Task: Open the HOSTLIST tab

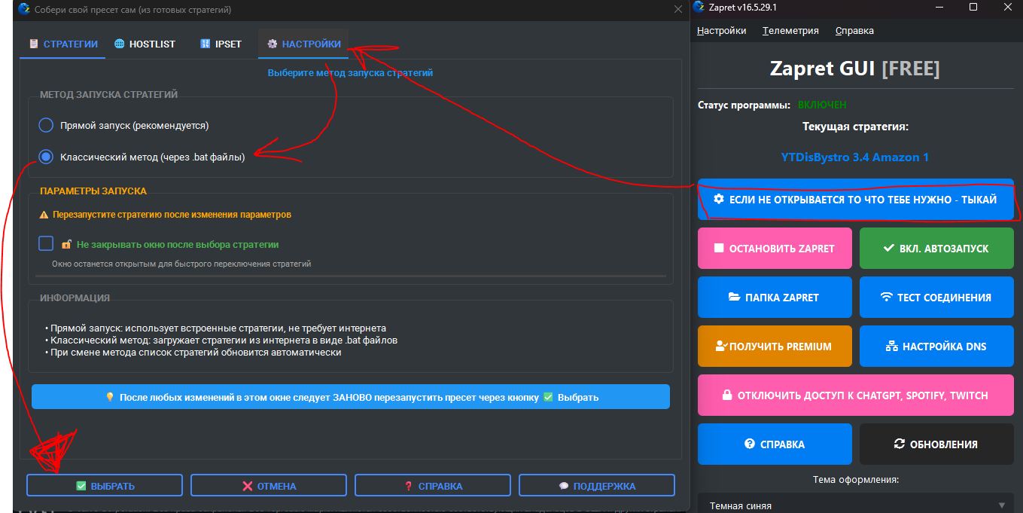Action: (x=145, y=44)
